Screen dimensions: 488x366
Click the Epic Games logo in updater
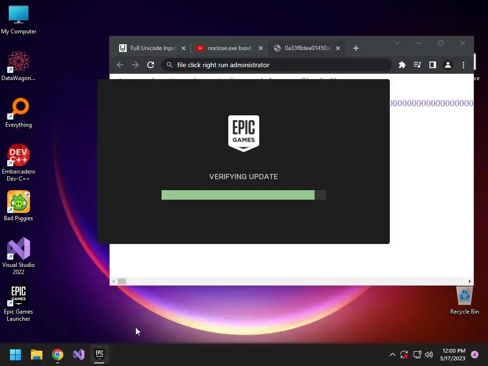tap(244, 133)
